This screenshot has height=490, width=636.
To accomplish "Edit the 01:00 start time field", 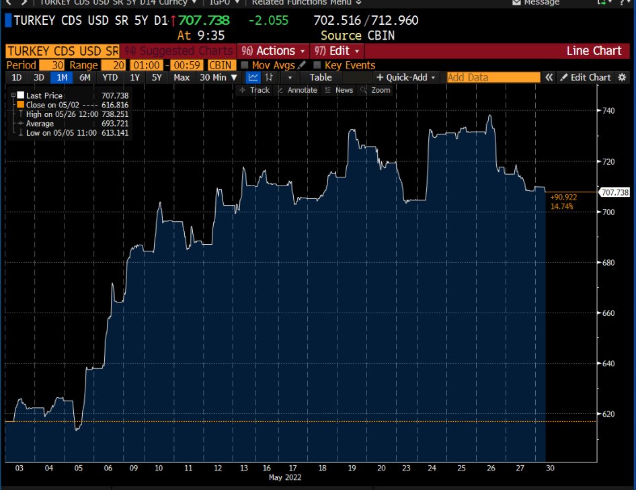I will pos(147,65).
